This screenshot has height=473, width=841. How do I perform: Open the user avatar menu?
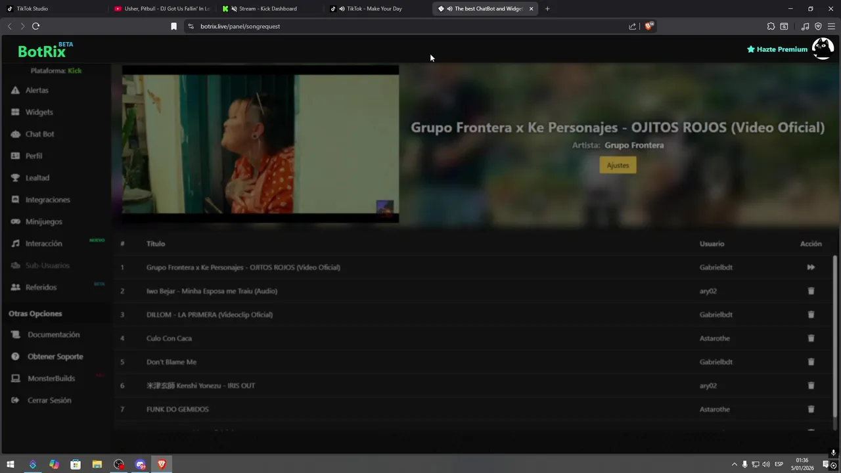point(823,49)
